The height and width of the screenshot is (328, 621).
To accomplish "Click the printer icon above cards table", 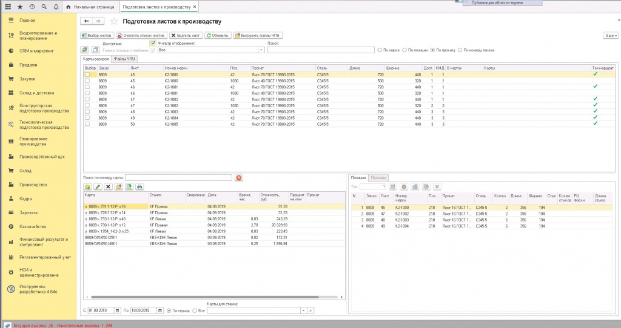I will pyautogui.click(x=139, y=186).
